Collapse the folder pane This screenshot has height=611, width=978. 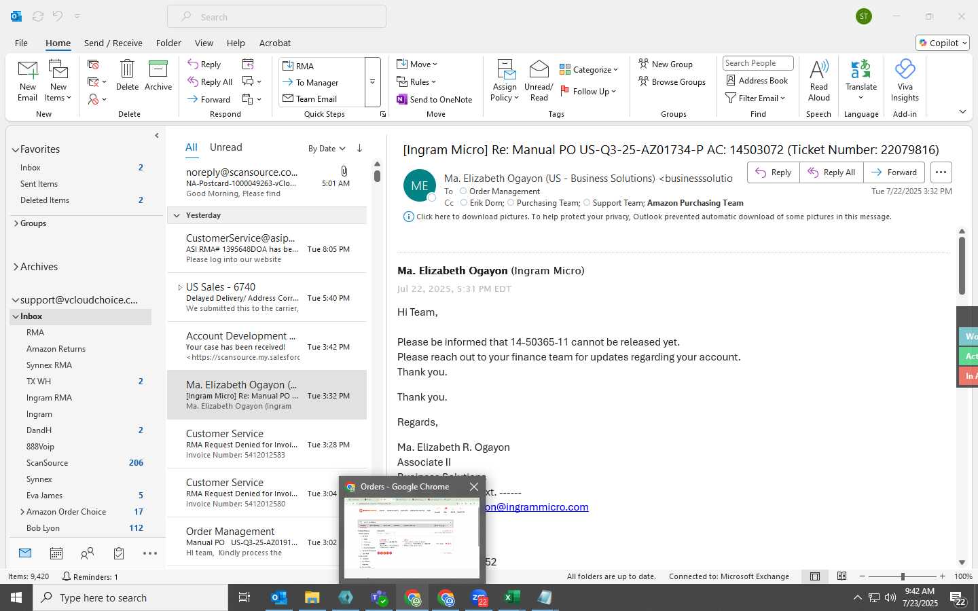pos(157,135)
